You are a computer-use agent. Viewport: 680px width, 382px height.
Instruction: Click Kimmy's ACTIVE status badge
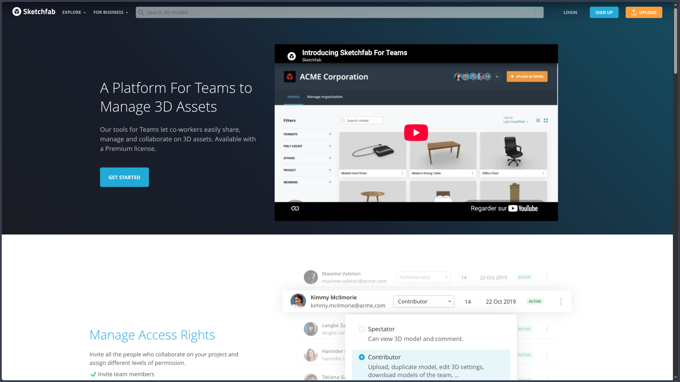click(535, 301)
